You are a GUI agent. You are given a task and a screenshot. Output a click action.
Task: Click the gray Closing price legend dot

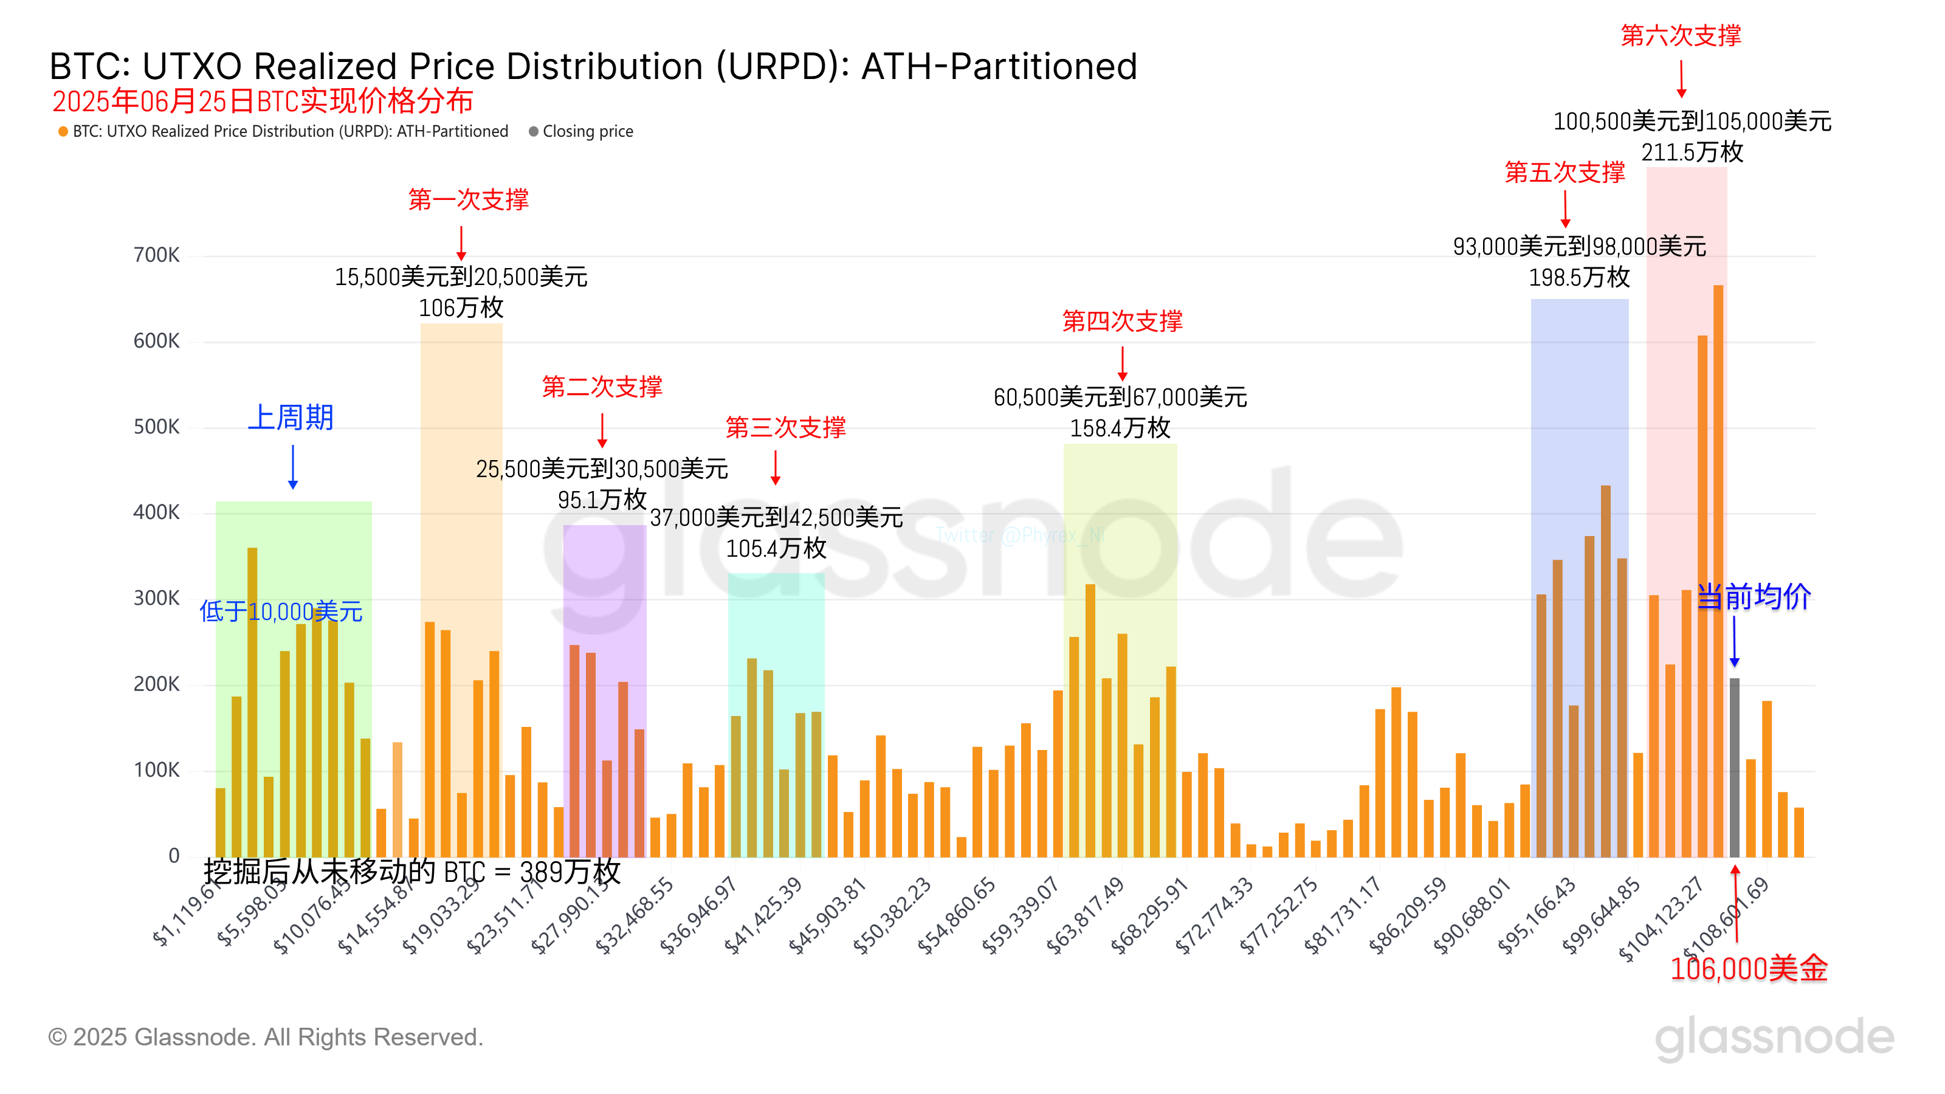pyautogui.click(x=533, y=131)
